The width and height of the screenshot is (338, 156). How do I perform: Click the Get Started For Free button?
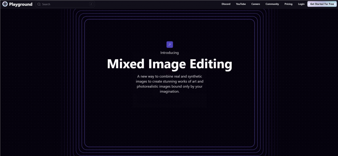pos(322,4)
